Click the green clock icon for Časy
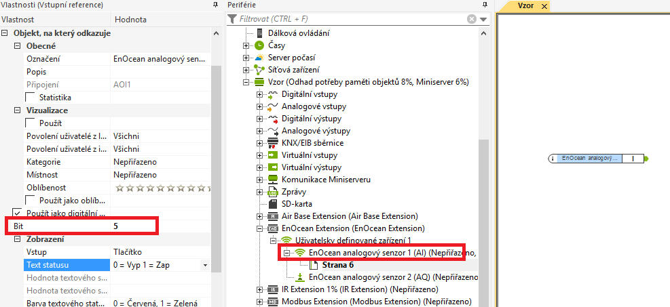 (x=259, y=45)
